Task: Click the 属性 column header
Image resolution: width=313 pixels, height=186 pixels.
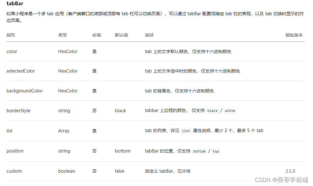Action: coord(11,35)
